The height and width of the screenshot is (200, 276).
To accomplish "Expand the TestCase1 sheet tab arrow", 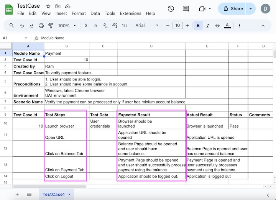I will (x=69, y=194).
